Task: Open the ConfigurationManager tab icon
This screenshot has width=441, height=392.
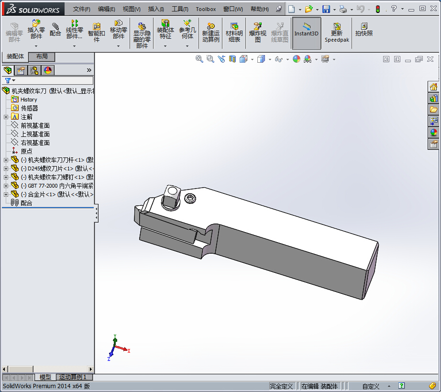Action: [34, 70]
